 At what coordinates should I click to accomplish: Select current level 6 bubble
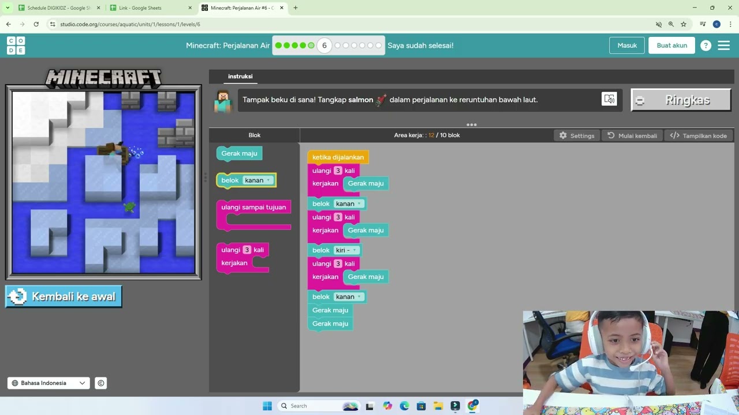(324, 46)
